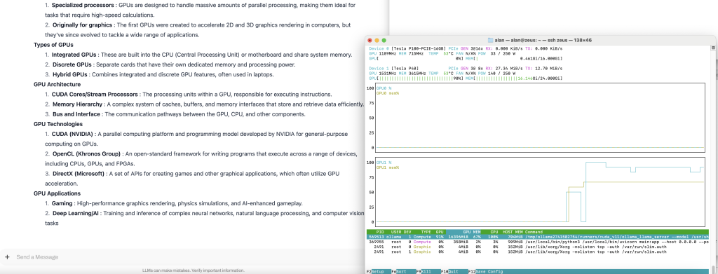Viewport: 718px width, 274px height.
Task: Click the plus icon beside the message box
Action: click(x=7, y=257)
